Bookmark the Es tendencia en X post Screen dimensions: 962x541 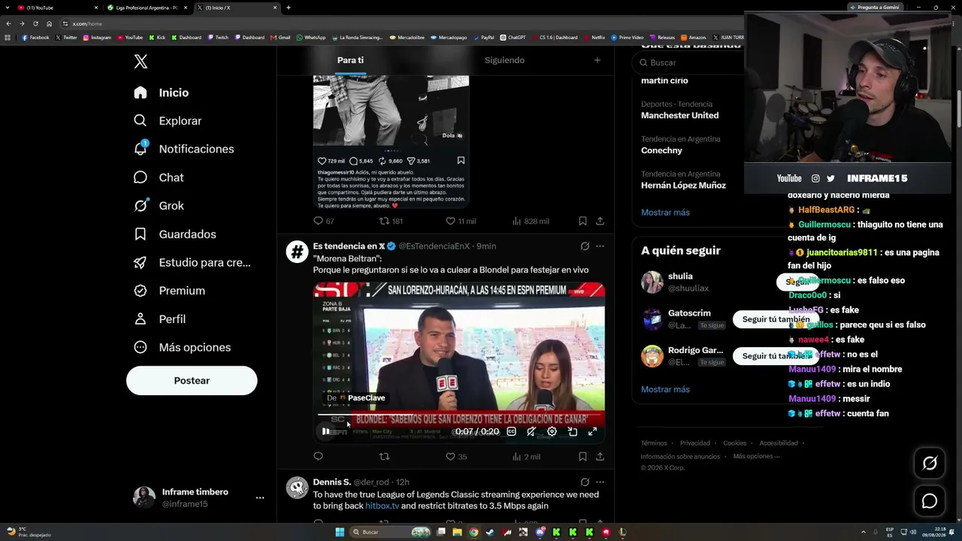[x=582, y=456]
